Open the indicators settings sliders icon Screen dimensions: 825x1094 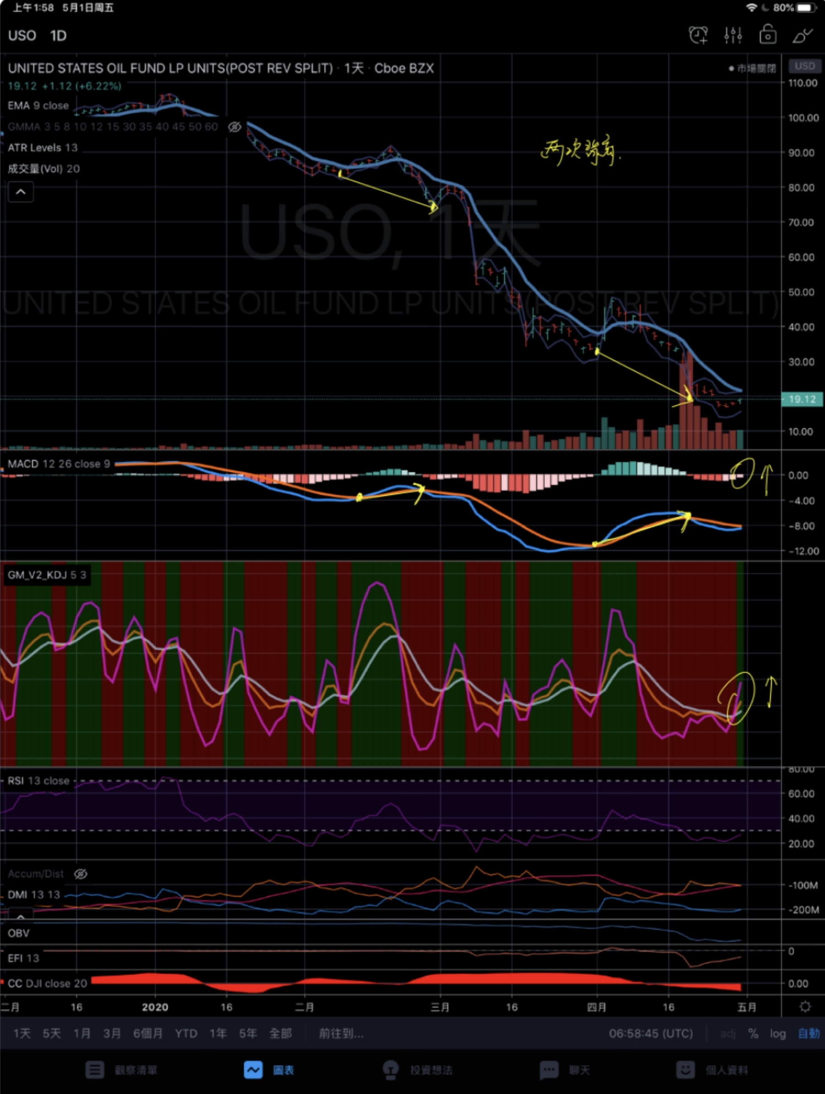tap(732, 36)
